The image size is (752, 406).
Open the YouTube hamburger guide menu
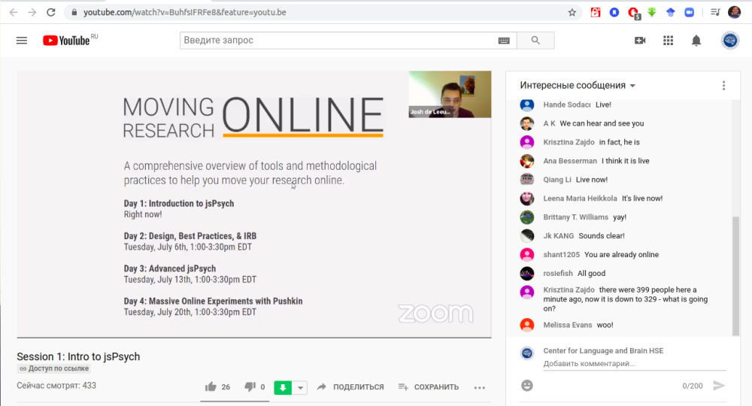[x=22, y=41]
